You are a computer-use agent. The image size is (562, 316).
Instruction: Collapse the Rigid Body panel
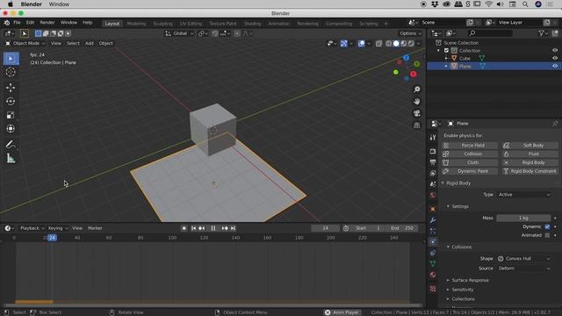coord(458,183)
